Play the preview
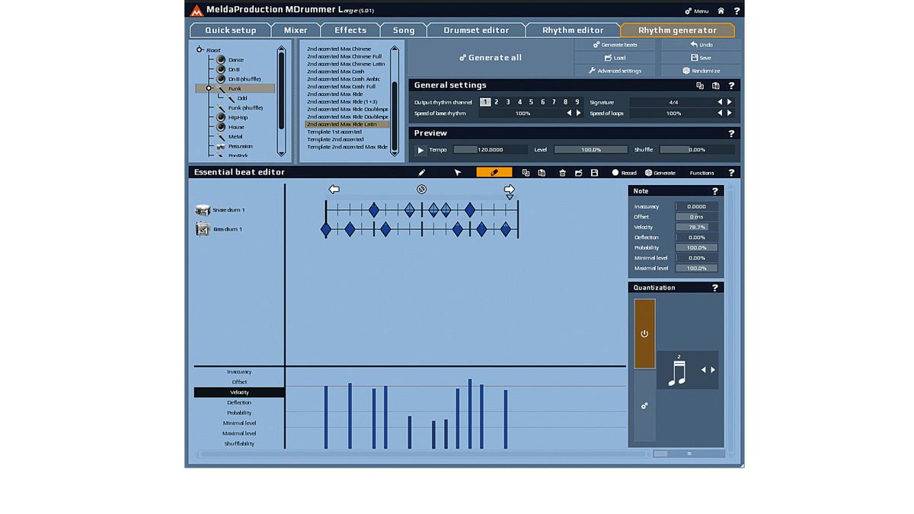Image resolution: width=914 pixels, height=514 pixels. pos(421,150)
